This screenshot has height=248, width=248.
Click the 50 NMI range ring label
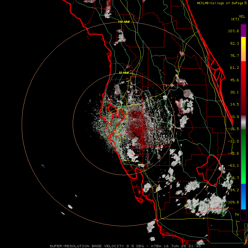(x=124, y=73)
